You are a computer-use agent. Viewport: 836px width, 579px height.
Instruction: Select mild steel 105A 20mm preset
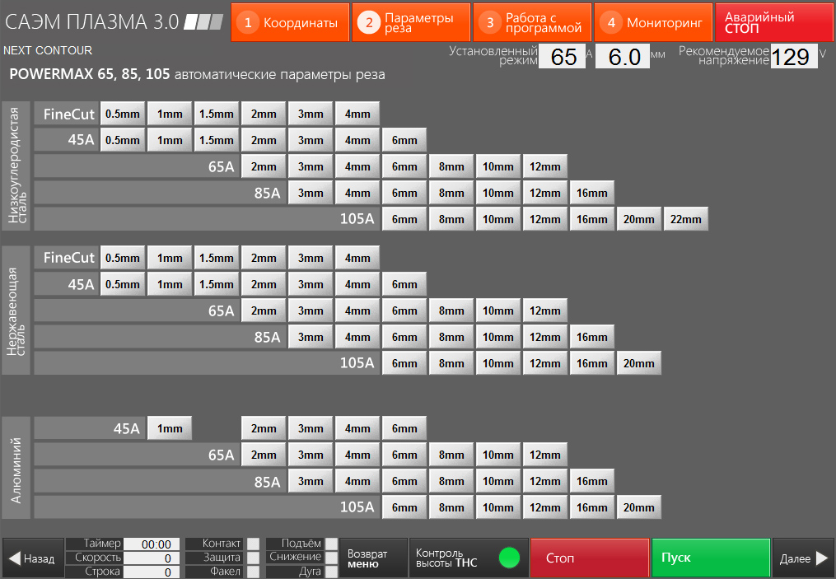(x=638, y=219)
